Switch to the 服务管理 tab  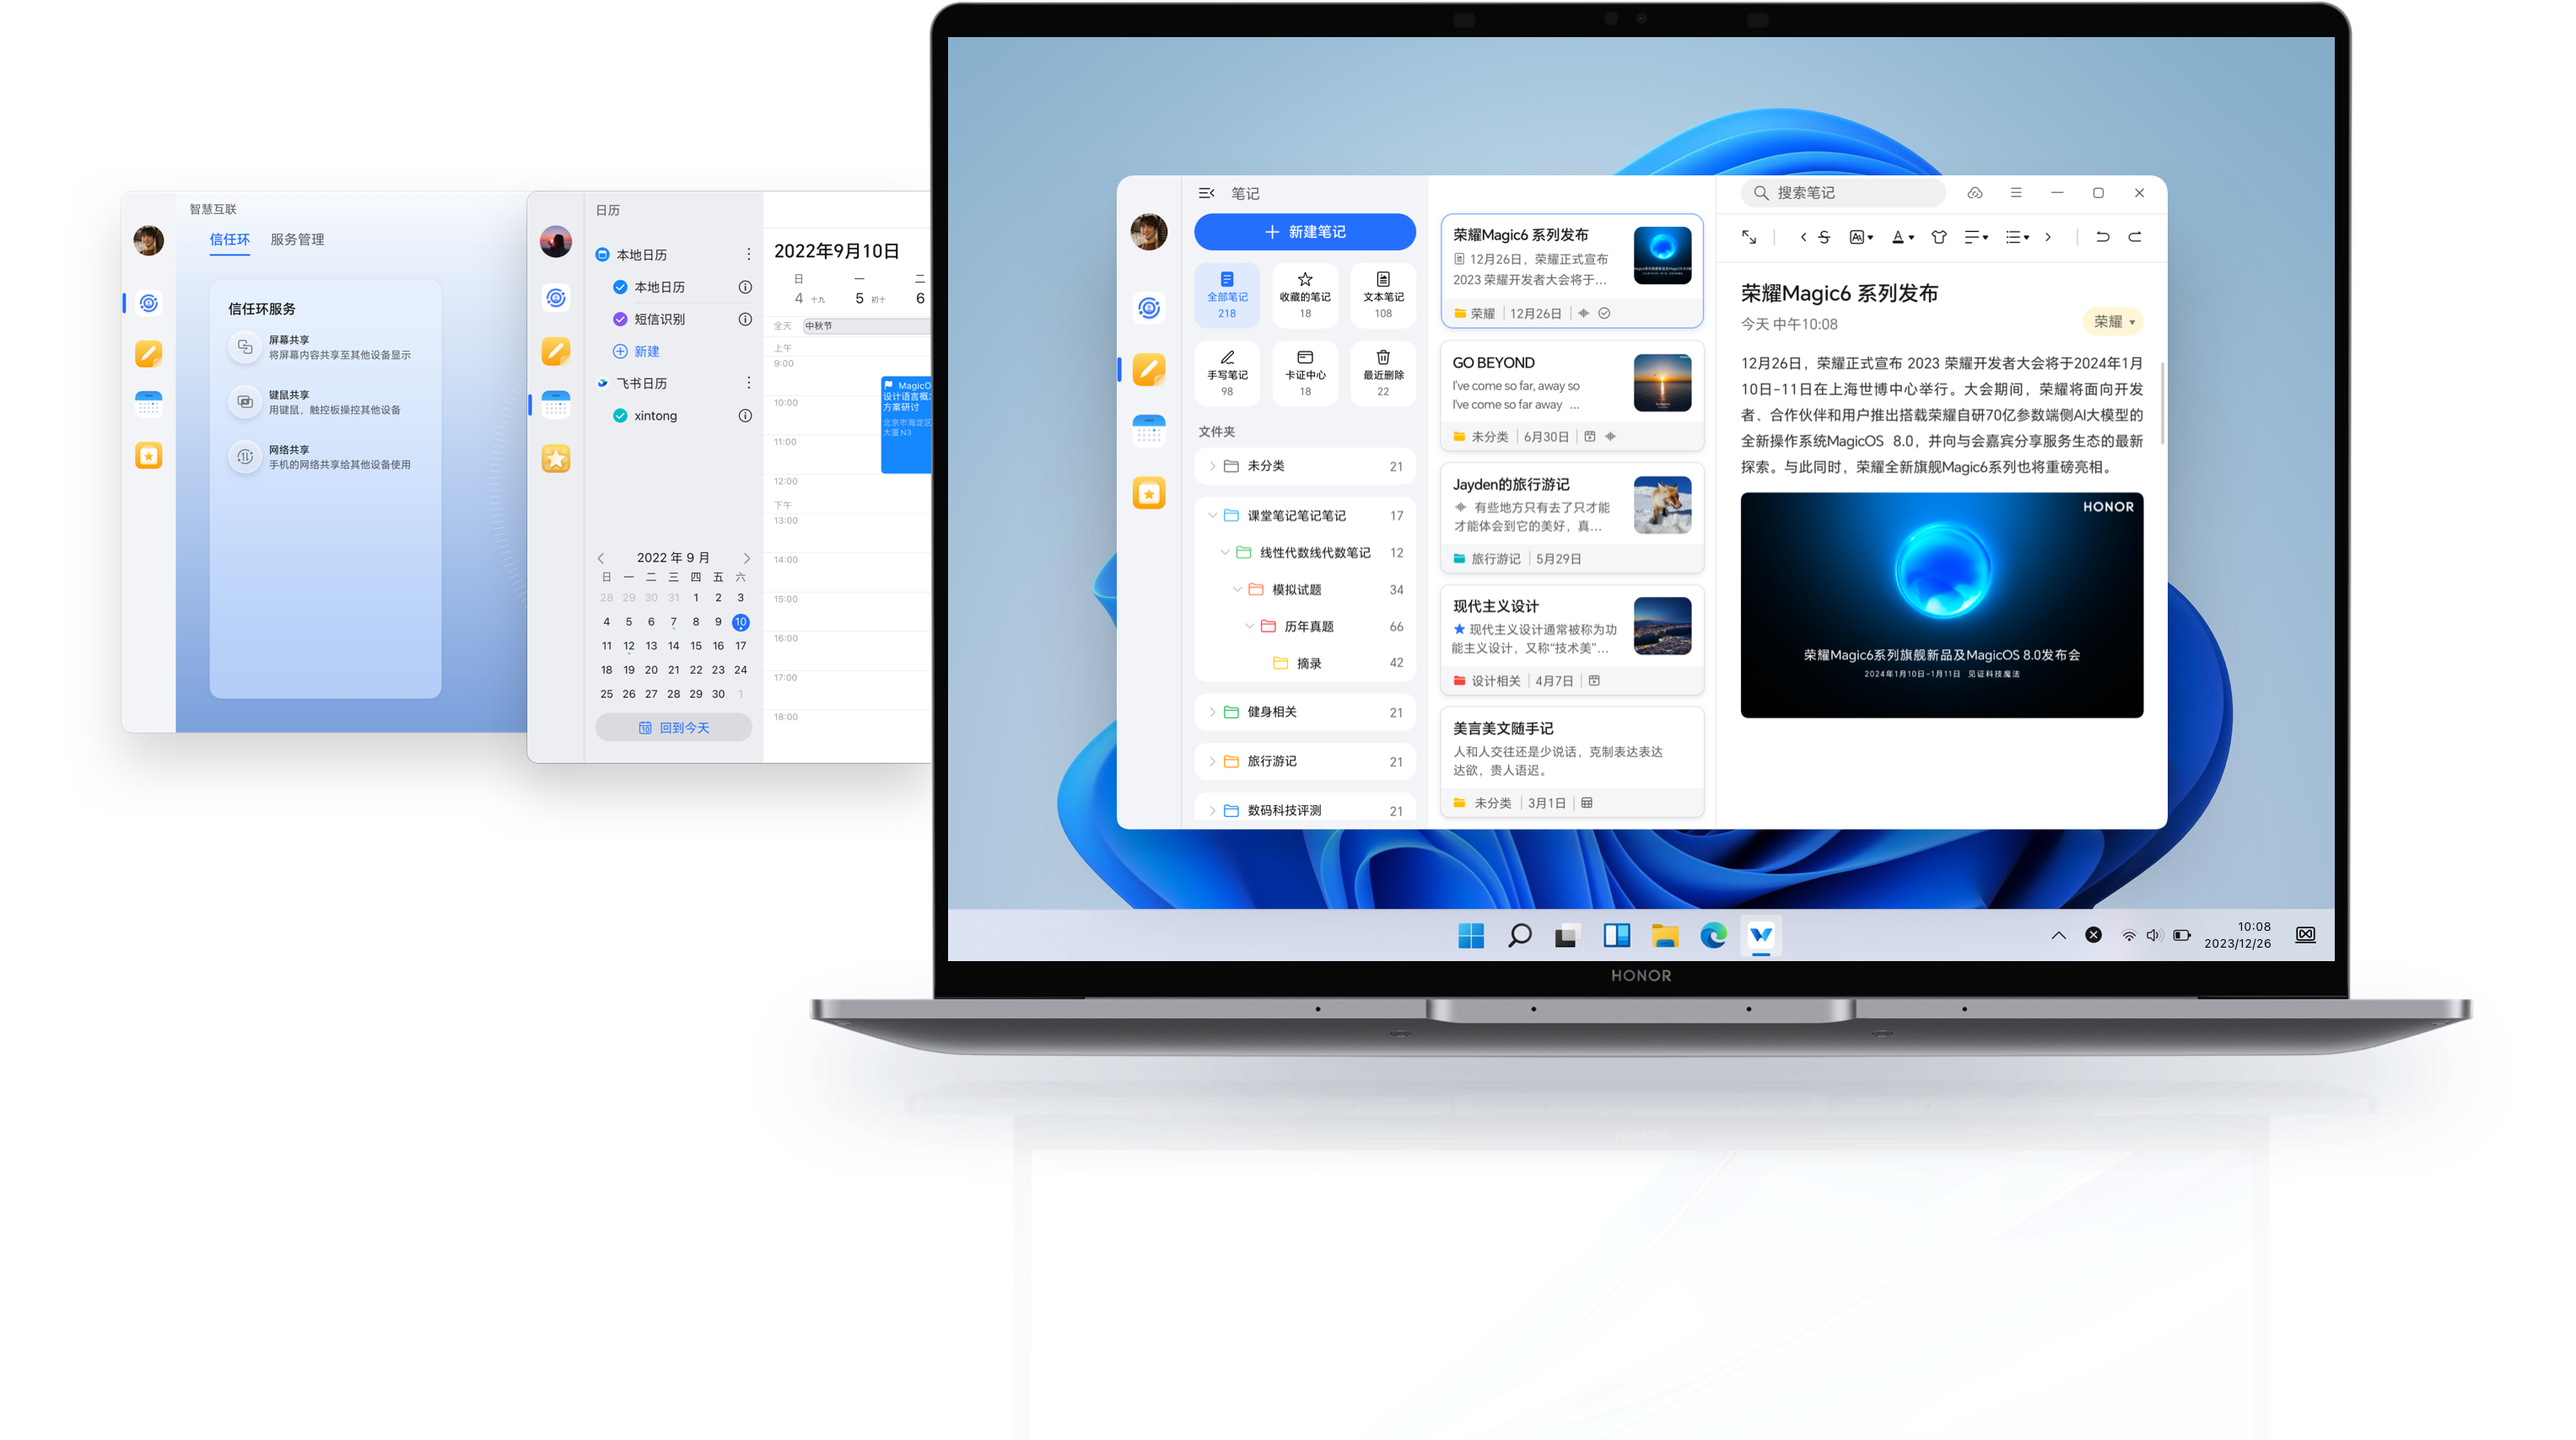point(297,239)
